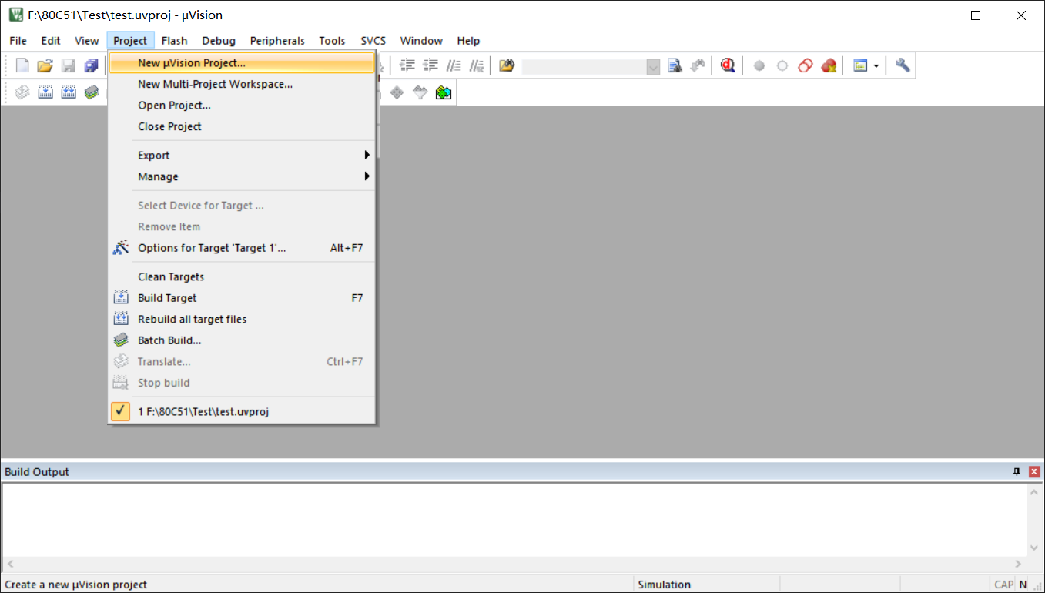
Task: Open the Configuration wrench icon
Action: tap(903, 66)
